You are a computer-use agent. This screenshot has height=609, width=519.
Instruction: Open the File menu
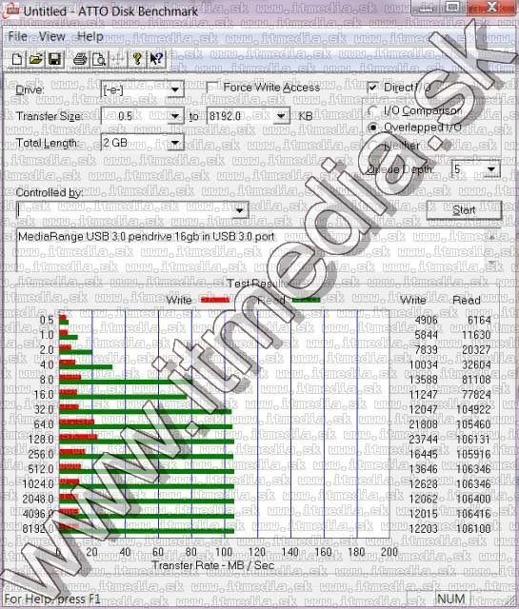click(17, 36)
